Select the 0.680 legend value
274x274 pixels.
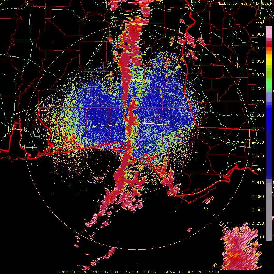click(x=258, y=115)
